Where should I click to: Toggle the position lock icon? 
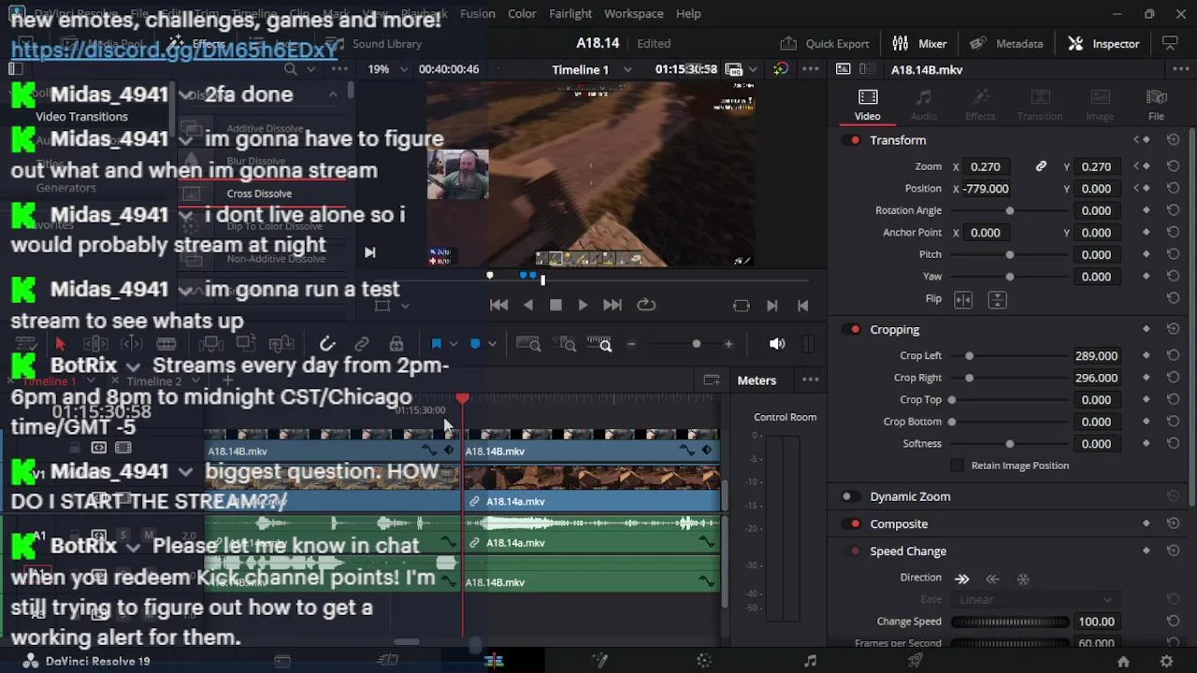(x=397, y=344)
